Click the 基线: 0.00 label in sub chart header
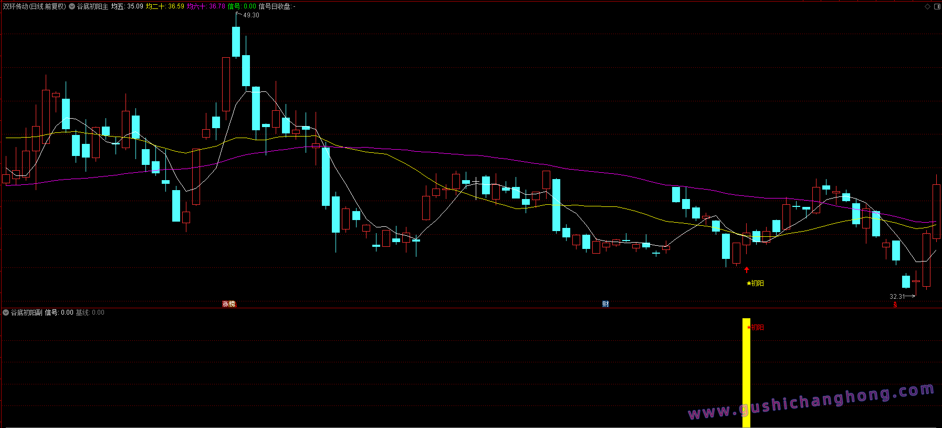The width and height of the screenshot is (942, 428). (x=90, y=312)
